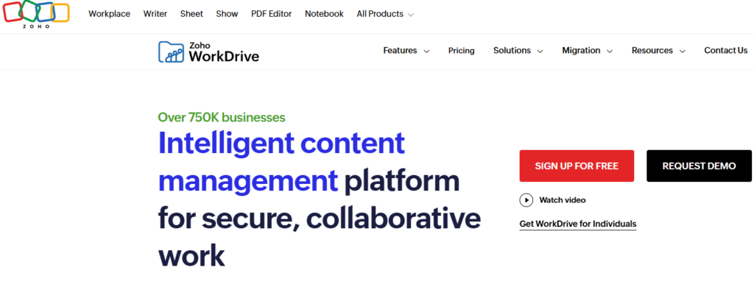Expand the Features menu
The height and width of the screenshot is (290, 754).
click(x=406, y=51)
